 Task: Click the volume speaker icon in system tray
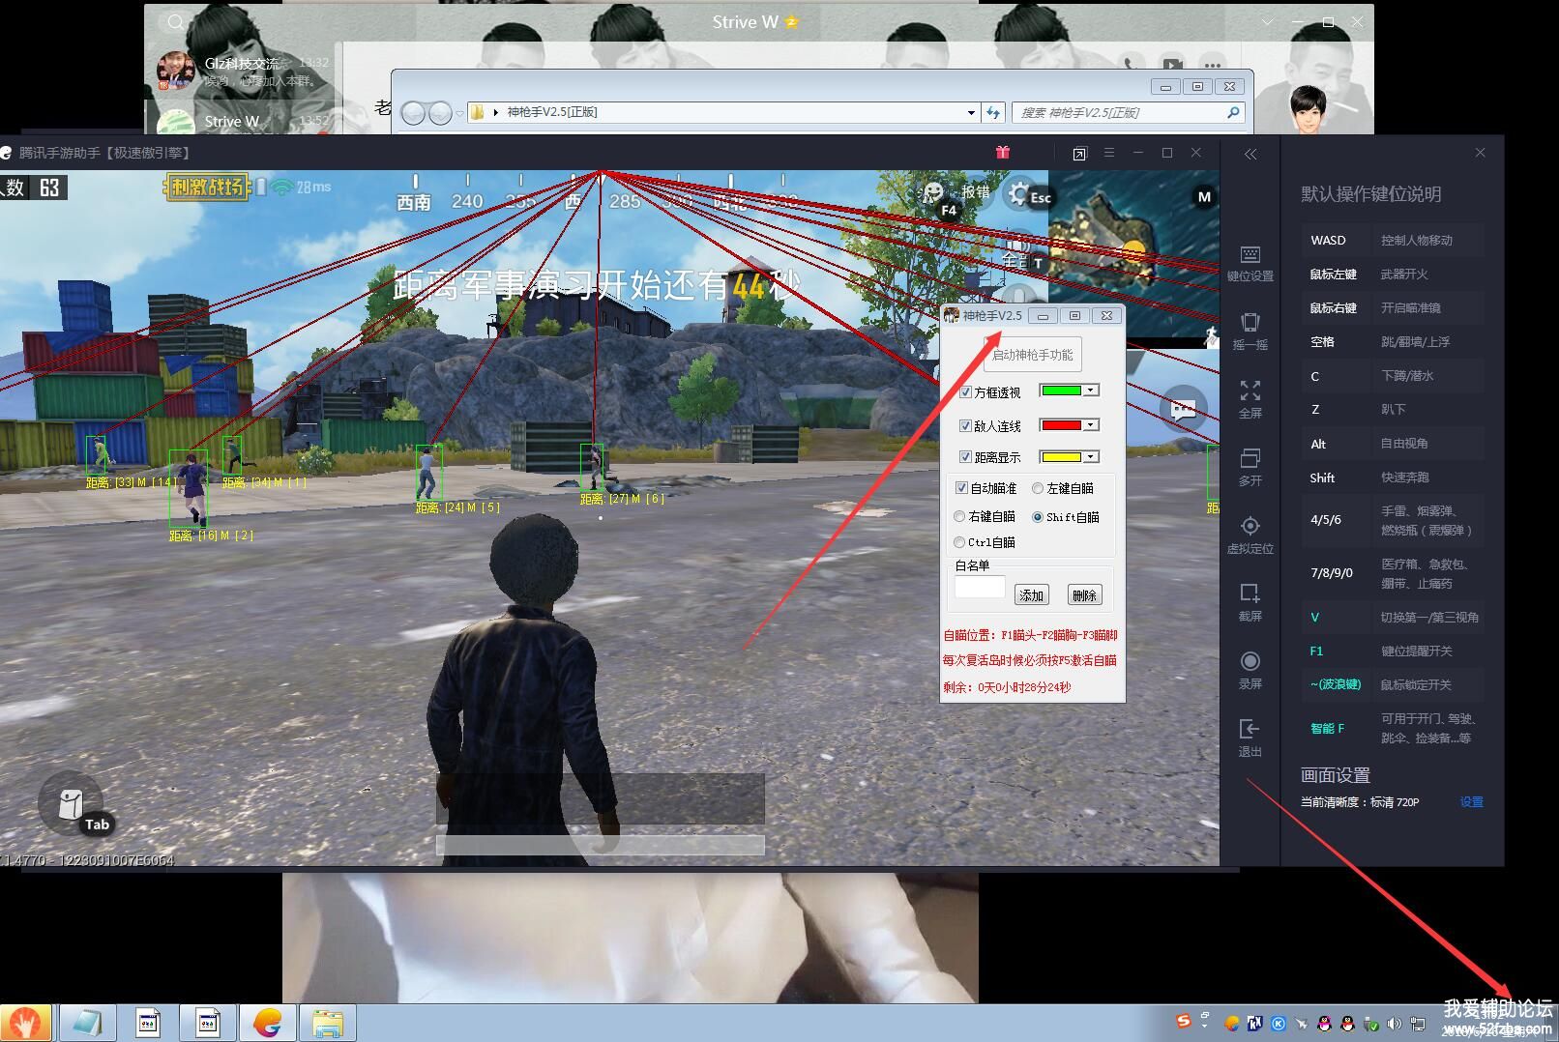click(x=1394, y=1024)
